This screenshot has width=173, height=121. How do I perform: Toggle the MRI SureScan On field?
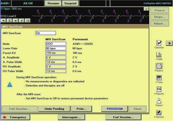coord(45,33)
